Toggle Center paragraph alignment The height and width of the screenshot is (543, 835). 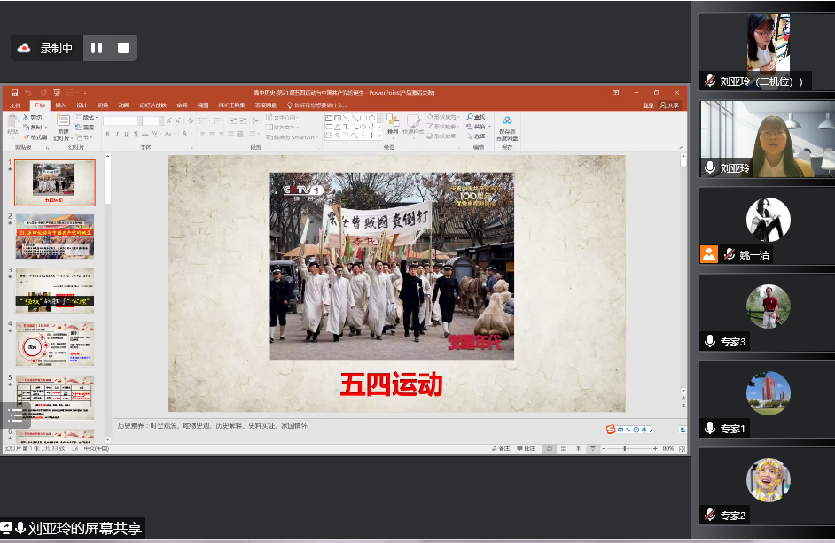click(x=212, y=134)
